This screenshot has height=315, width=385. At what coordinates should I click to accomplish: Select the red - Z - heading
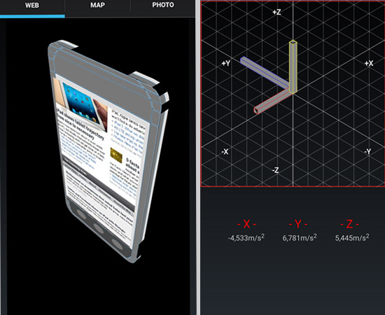click(349, 224)
